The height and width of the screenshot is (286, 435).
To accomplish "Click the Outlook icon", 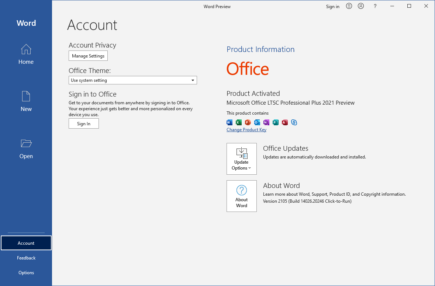I will point(257,122).
